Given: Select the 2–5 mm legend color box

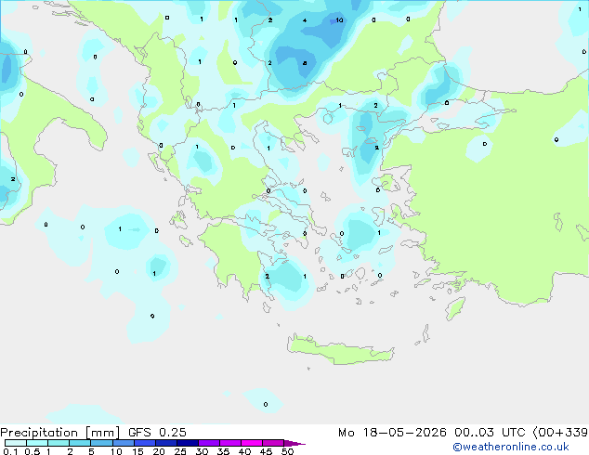Looking at the screenshot, I should point(80,443).
